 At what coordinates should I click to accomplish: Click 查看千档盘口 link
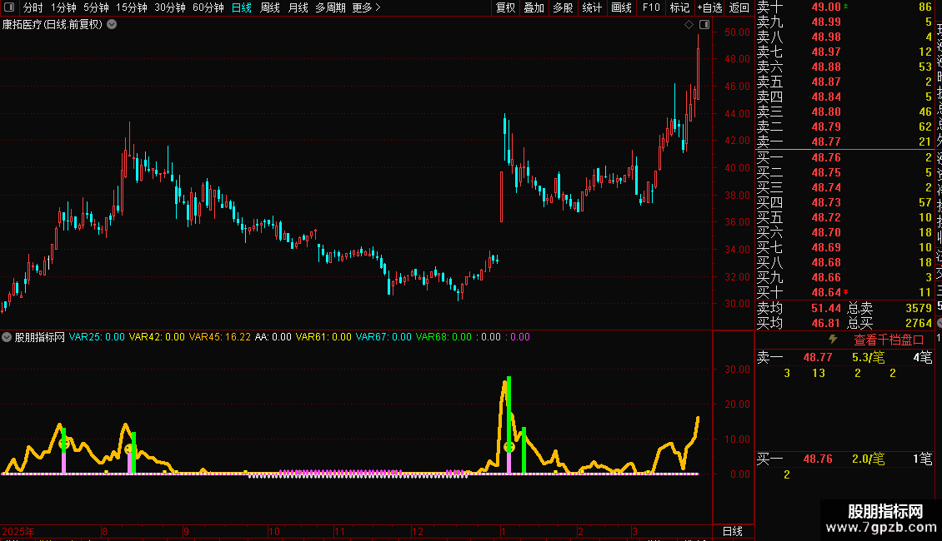pyautogui.click(x=889, y=340)
